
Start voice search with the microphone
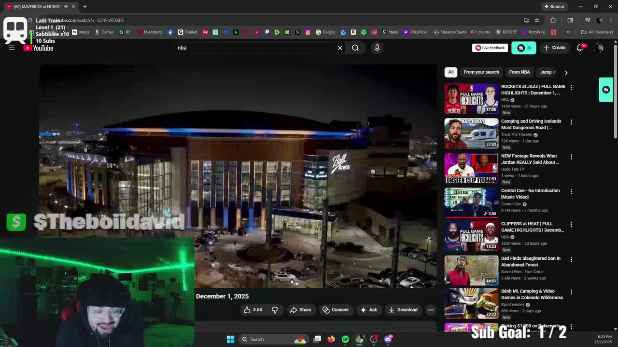click(x=377, y=48)
